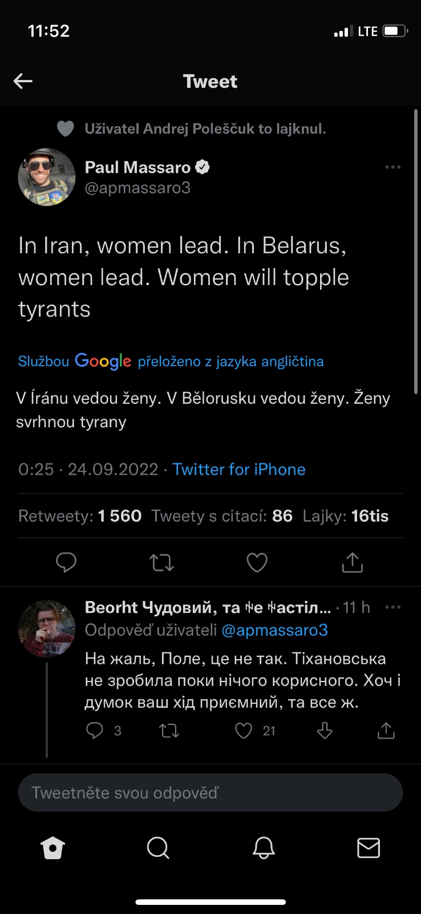This screenshot has width=421, height=914.
Task: Like Paul Massaro's main tweet
Action: (257, 563)
